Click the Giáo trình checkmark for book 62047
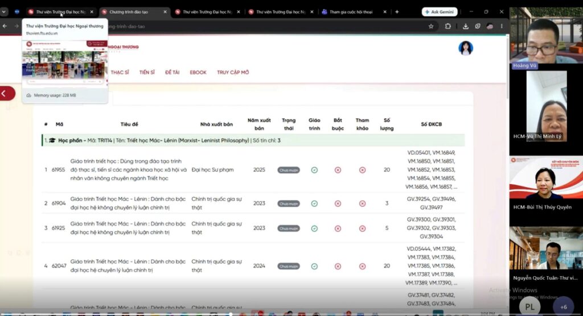The image size is (583, 316). [x=314, y=266]
